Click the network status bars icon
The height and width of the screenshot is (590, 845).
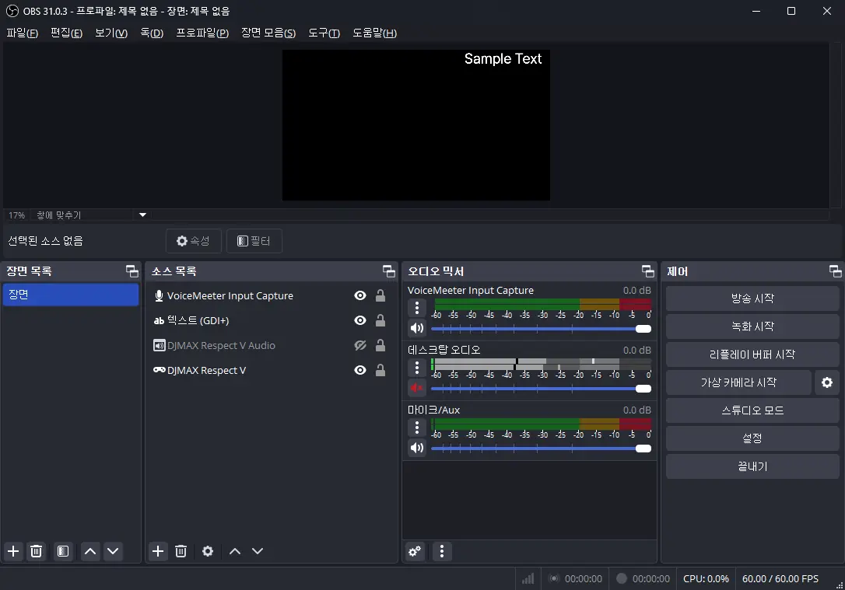click(528, 578)
